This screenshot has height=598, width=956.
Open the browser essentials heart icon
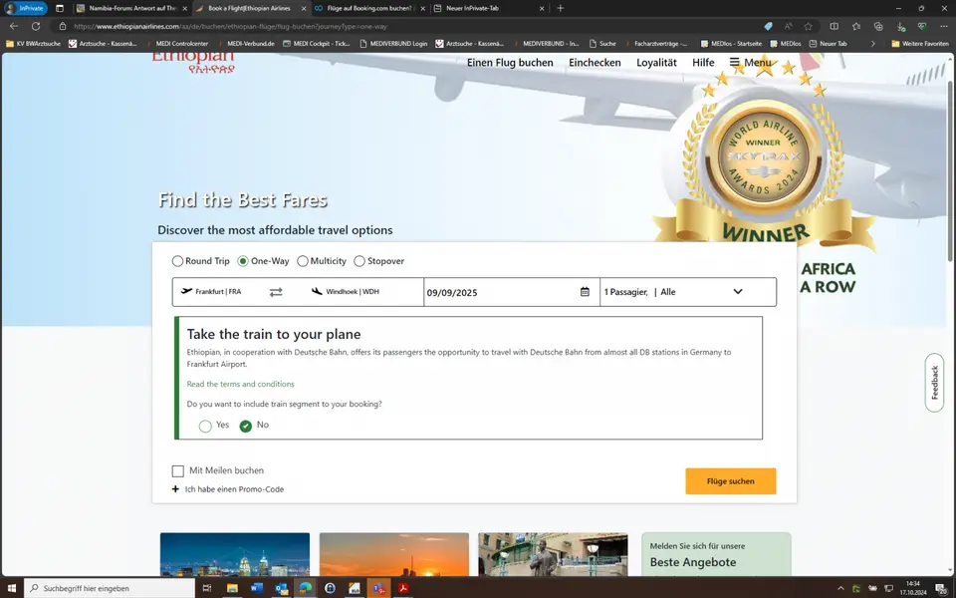(x=922, y=26)
